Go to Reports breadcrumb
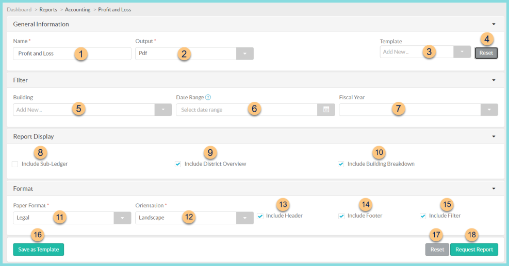Screen dimensions: 509x266 coord(48,10)
